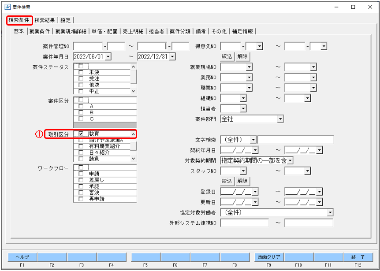Check the 差戻し workflow checkbox
This screenshot has height=271, width=380.
(81, 180)
